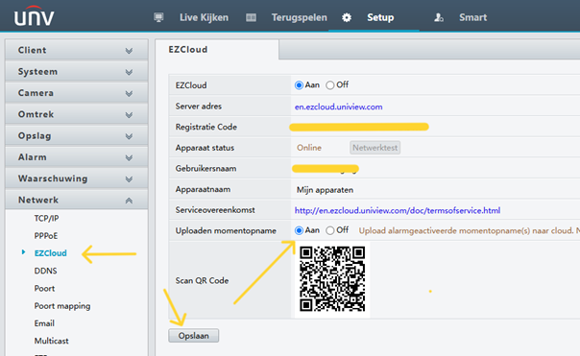This screenshot has width=580, height=356.
Task: Expand the Systeem section
Action: pos(77,71)
